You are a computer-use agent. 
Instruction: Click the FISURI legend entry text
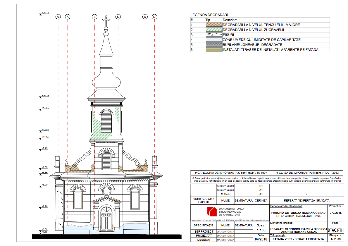pyautogui.click(x=228, y=35)
